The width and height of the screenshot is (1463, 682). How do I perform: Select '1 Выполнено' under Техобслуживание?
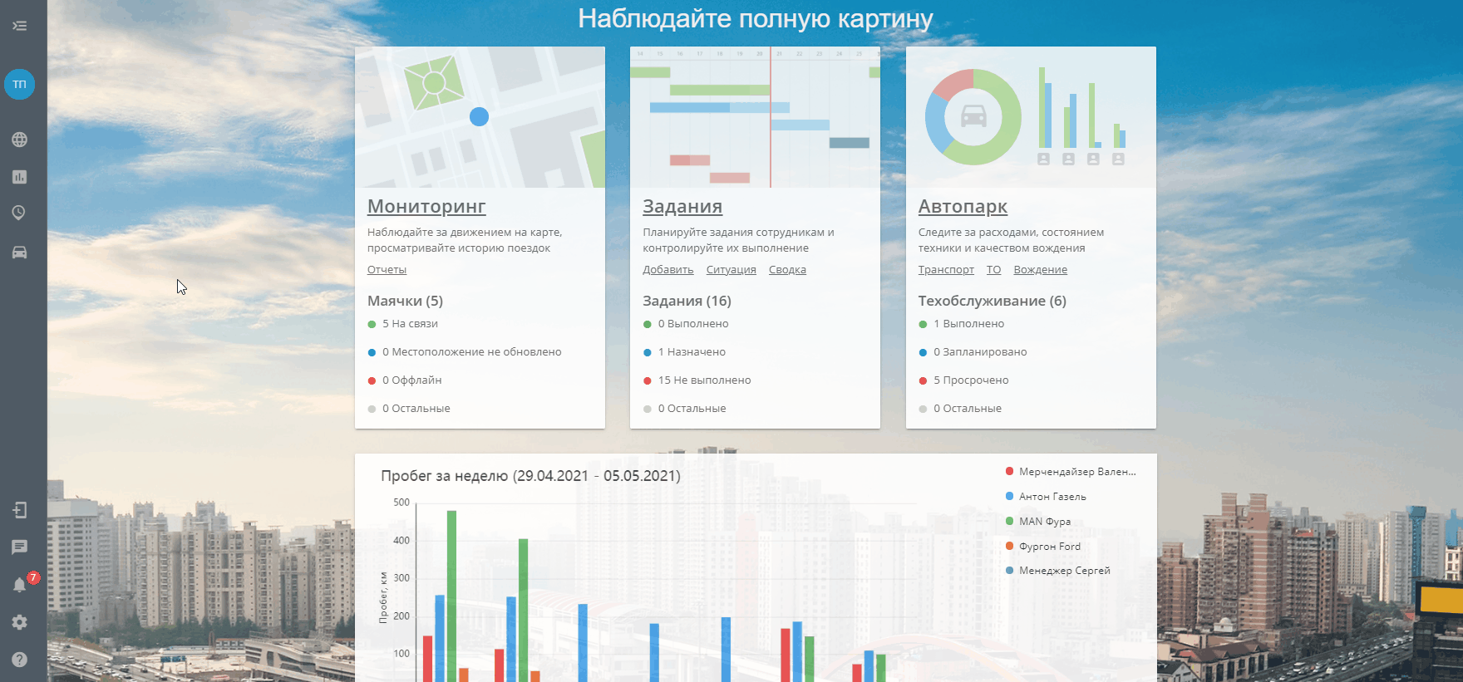pos(961,324)
